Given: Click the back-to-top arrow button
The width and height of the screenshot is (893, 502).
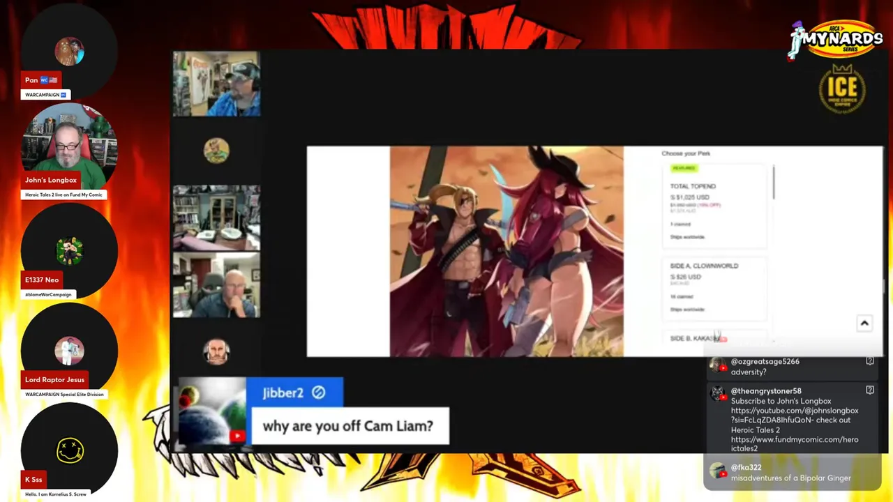Looking at the screenshot, I should tap(864, 323).
